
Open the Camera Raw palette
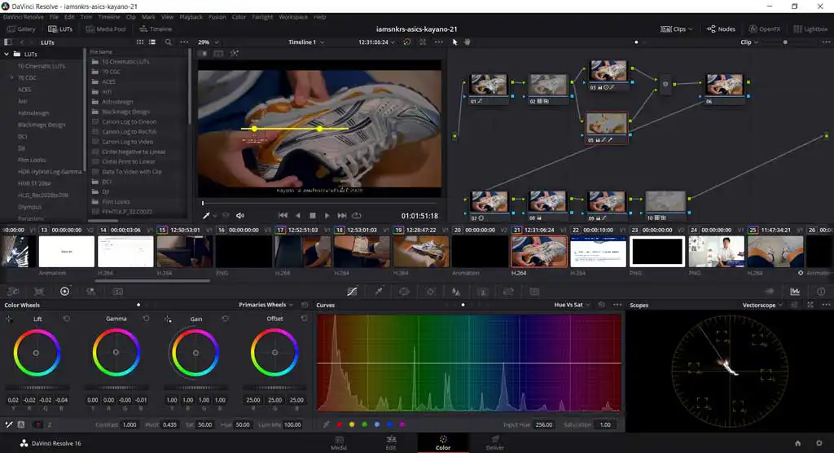tap(13, 291)
